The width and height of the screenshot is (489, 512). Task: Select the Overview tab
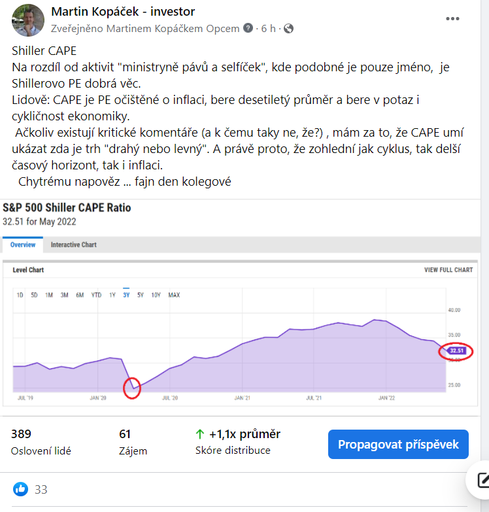22,245
